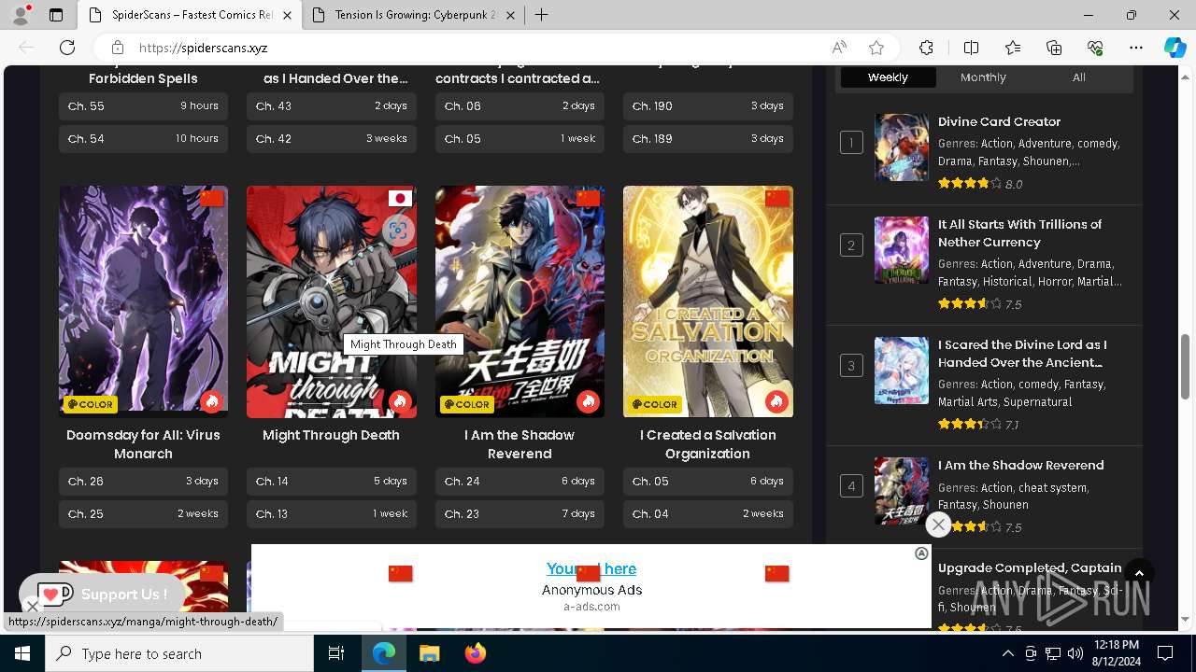Open Ch. 26 of Doomsday for All
Viewport: 1196px width, 672px height.
(143, 482)
